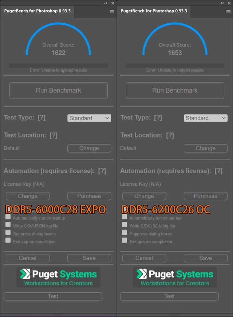Click the Default location text in right panel
The height and width of the screenshot is (317, 233).
[x=128, y=148]
